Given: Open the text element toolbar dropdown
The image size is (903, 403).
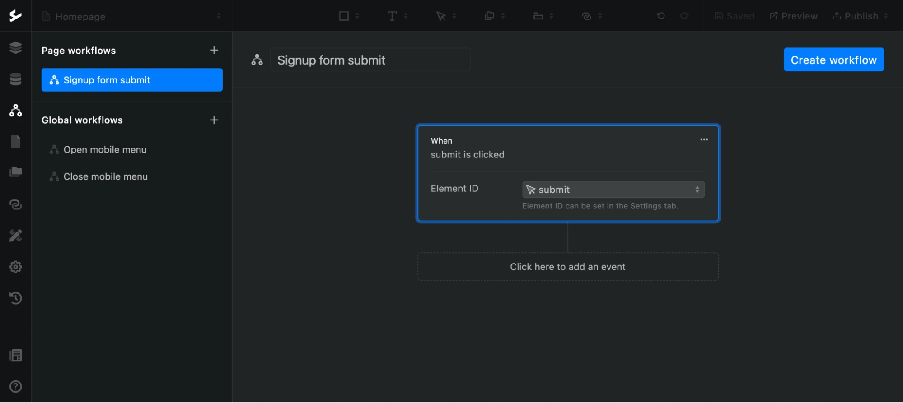Looking at the screenshot, I should point(398,16).
